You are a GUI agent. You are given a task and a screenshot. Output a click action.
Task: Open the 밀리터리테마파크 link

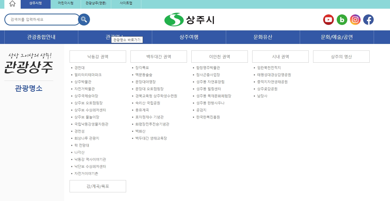pos(88,75)
